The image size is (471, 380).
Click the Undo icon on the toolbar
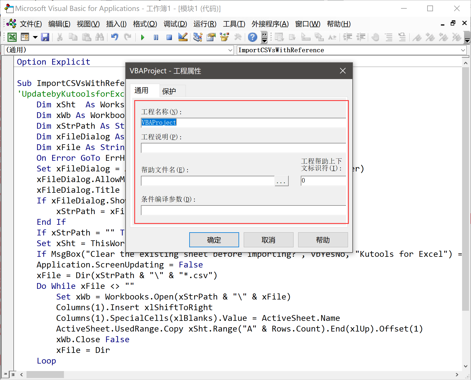click(x=114, y=37)
